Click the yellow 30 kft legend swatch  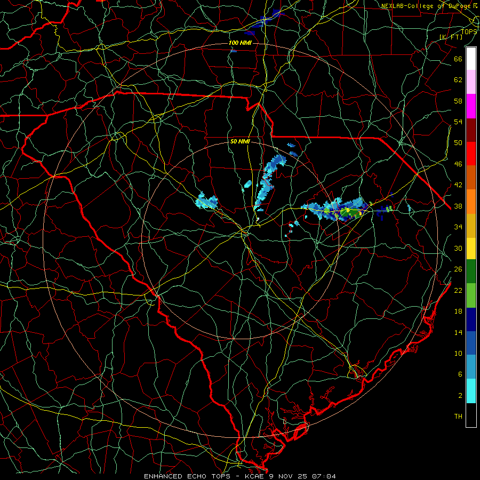click(x=471, y=248)
